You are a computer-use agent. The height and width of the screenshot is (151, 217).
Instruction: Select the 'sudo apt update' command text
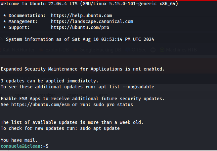[100, 128]
